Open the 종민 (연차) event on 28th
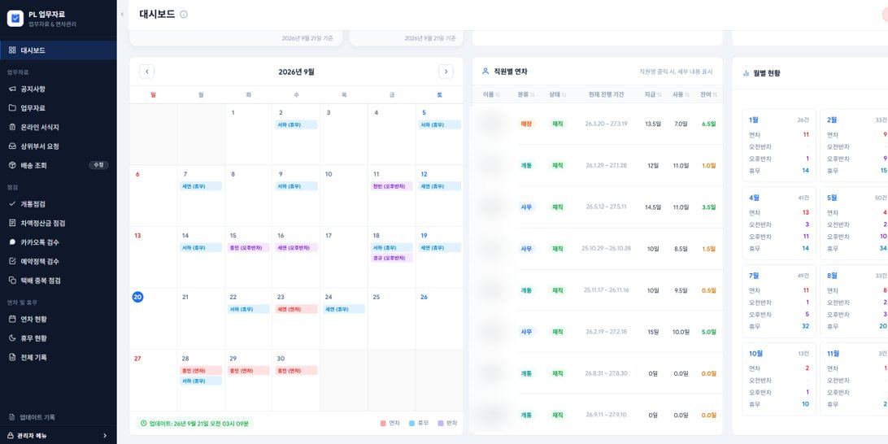Image resolution: width=888 pixels, height=444 pixels. pyautogui.click(x=201, y=370)
